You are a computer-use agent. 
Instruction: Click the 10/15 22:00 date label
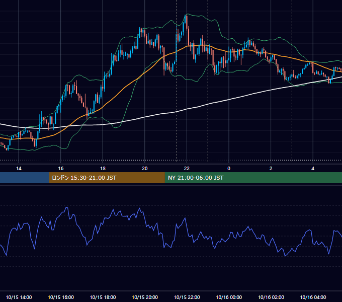point(187,297)
